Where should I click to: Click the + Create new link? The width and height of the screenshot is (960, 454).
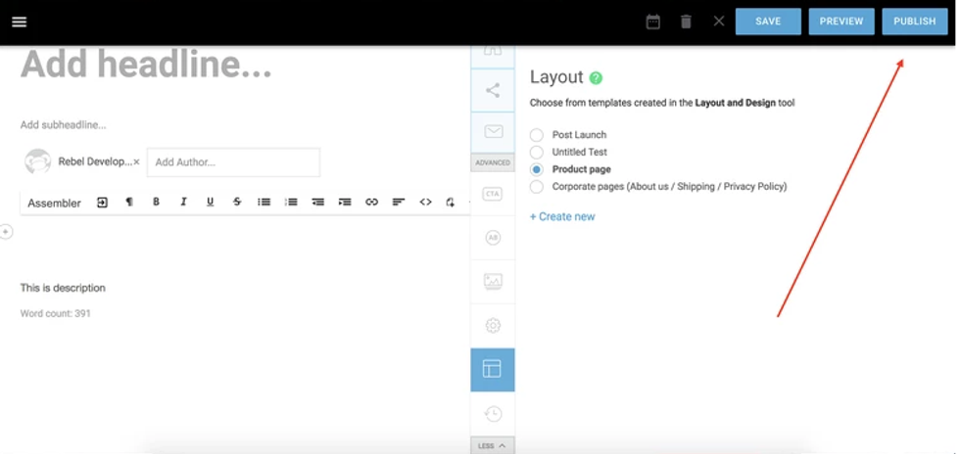coord(562,217)
